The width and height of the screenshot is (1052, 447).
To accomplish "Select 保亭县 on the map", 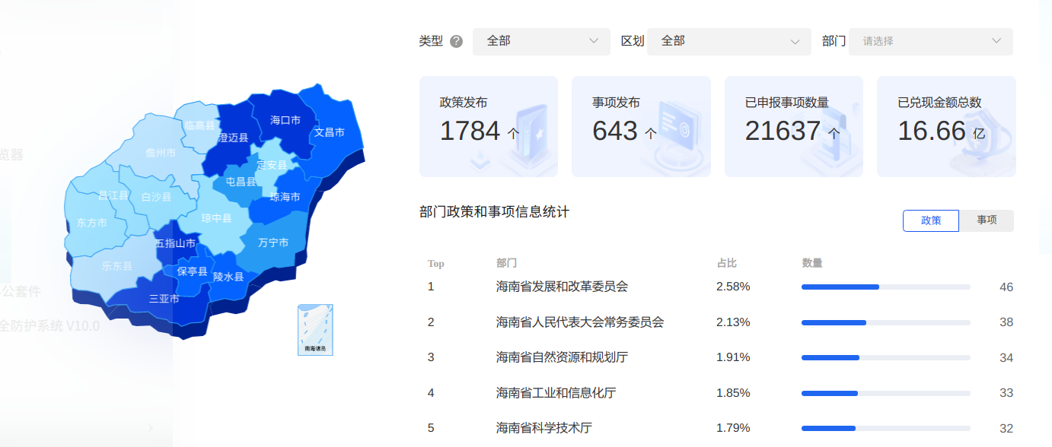I will click(193, 272).
